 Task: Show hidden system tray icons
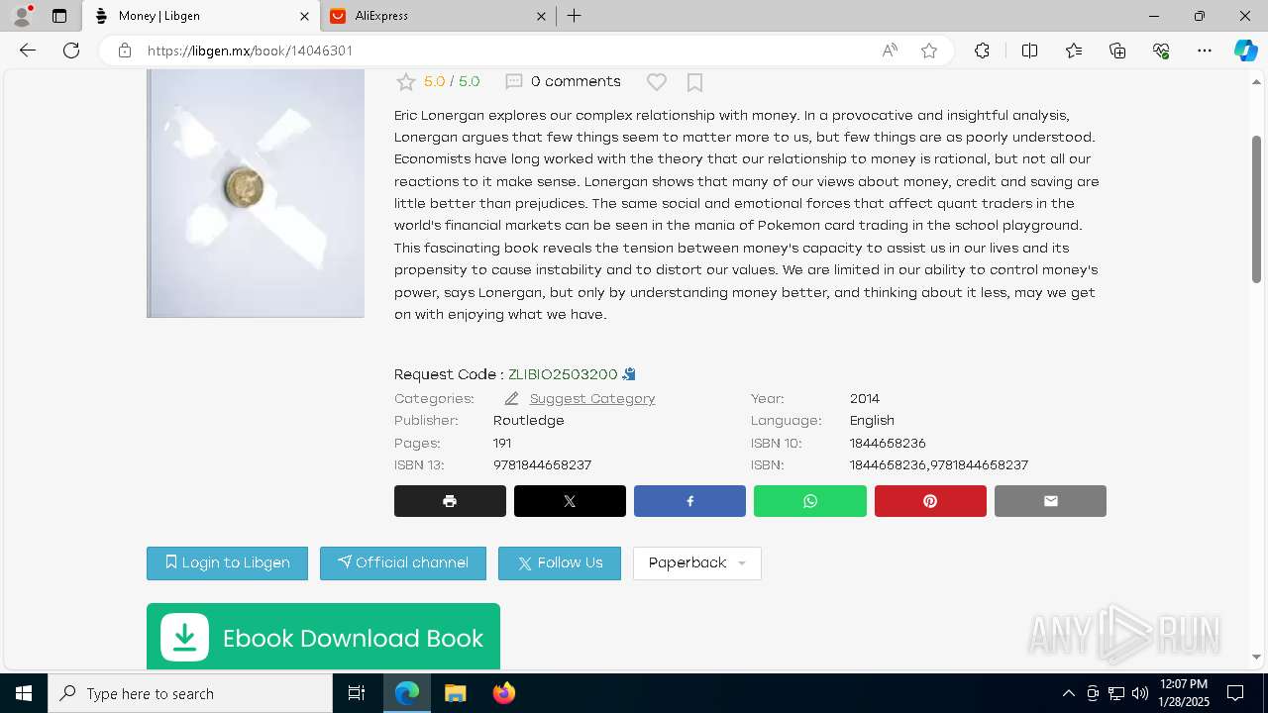(x=1068, y=693)
